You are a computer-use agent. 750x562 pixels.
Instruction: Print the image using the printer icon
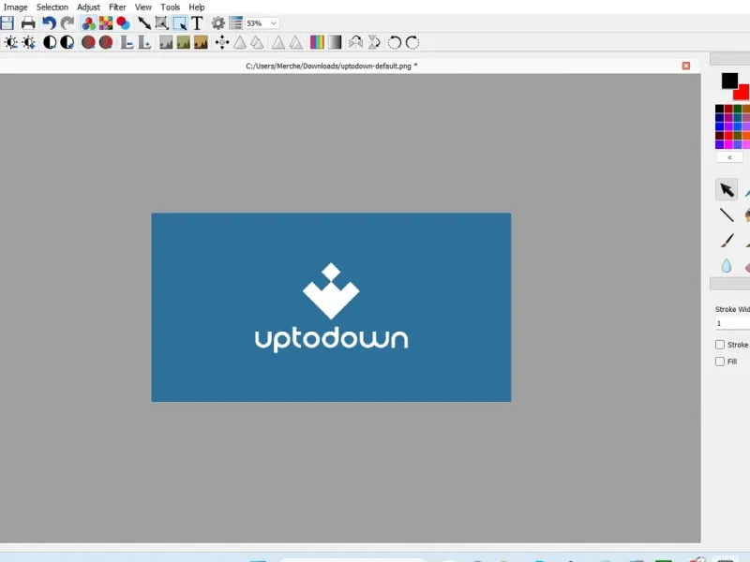pyautogui.click(x=28, y=22)
